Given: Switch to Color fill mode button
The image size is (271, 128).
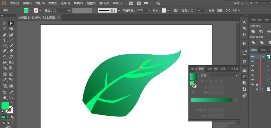Looking at the screenshot, I should click(4, 117).
